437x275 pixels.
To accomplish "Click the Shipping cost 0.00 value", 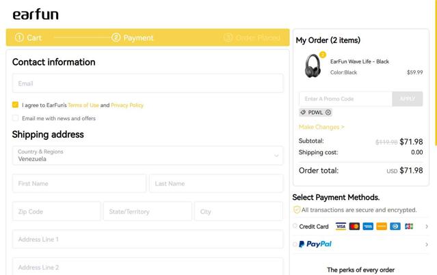I will 417,152.
